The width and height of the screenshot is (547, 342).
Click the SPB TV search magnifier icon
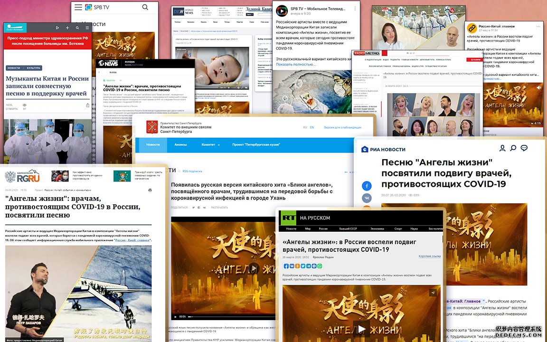tap(145, 7)
